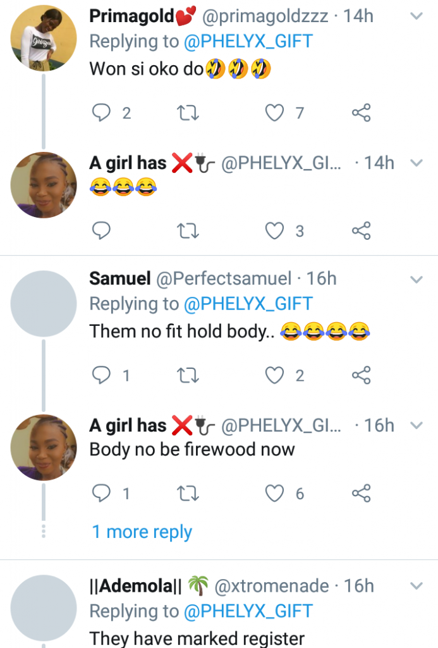438x648 pixels.
Task: Open Samuel @Perfectsamuel profile name
Action: click(x=119, y=278)
